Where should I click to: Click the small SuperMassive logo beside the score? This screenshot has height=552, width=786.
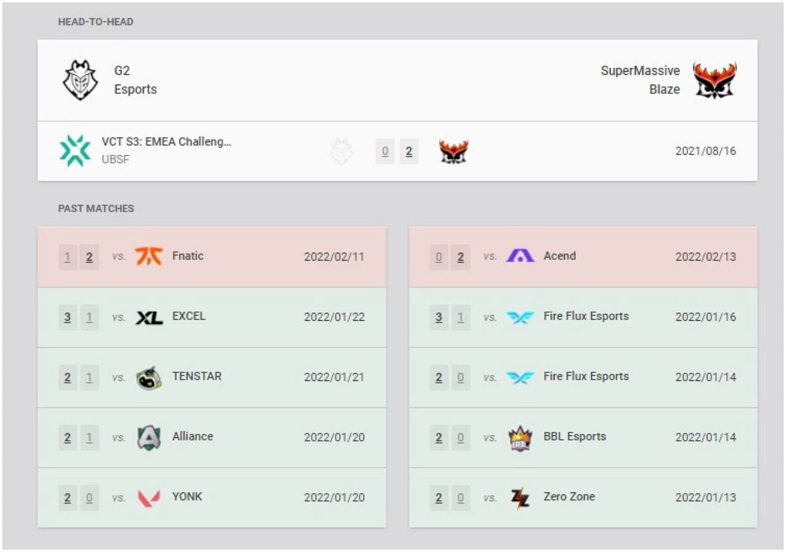454,151
